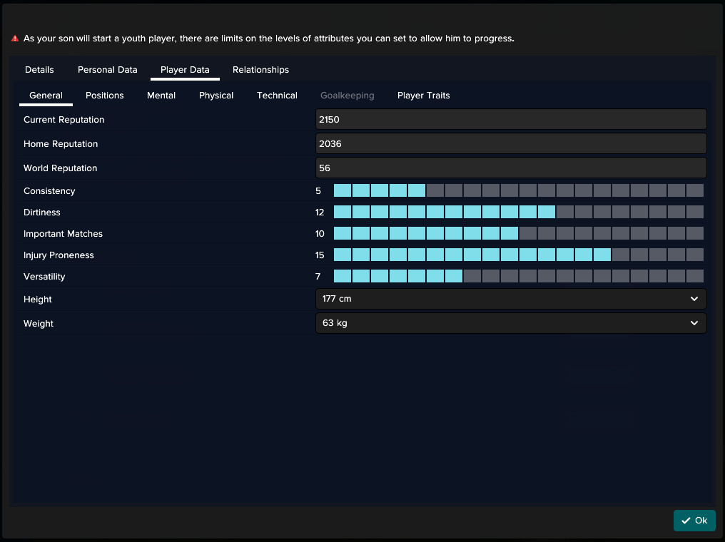
Task: Open the Weight dropdown showing 63 kg
Action: tap(511, 323)
